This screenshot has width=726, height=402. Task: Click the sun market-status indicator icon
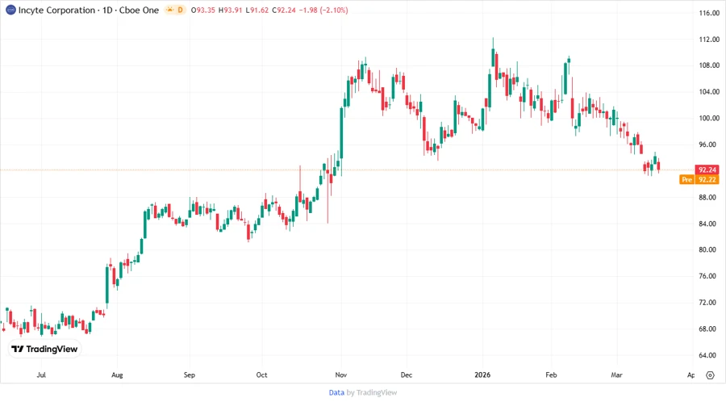click(x=170, y=10)
